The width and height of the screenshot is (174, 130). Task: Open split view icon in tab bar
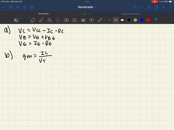84,14
